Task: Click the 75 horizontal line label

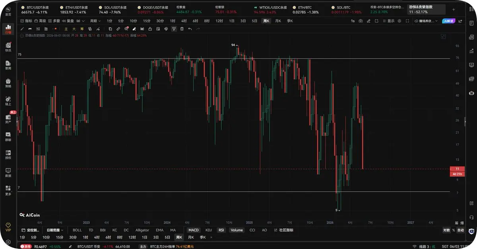Action: tap(19, 54)
